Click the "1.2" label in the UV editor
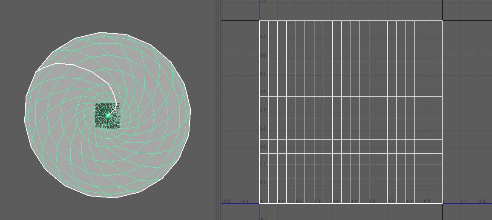492x220 pixels. [x=482, y=201]
